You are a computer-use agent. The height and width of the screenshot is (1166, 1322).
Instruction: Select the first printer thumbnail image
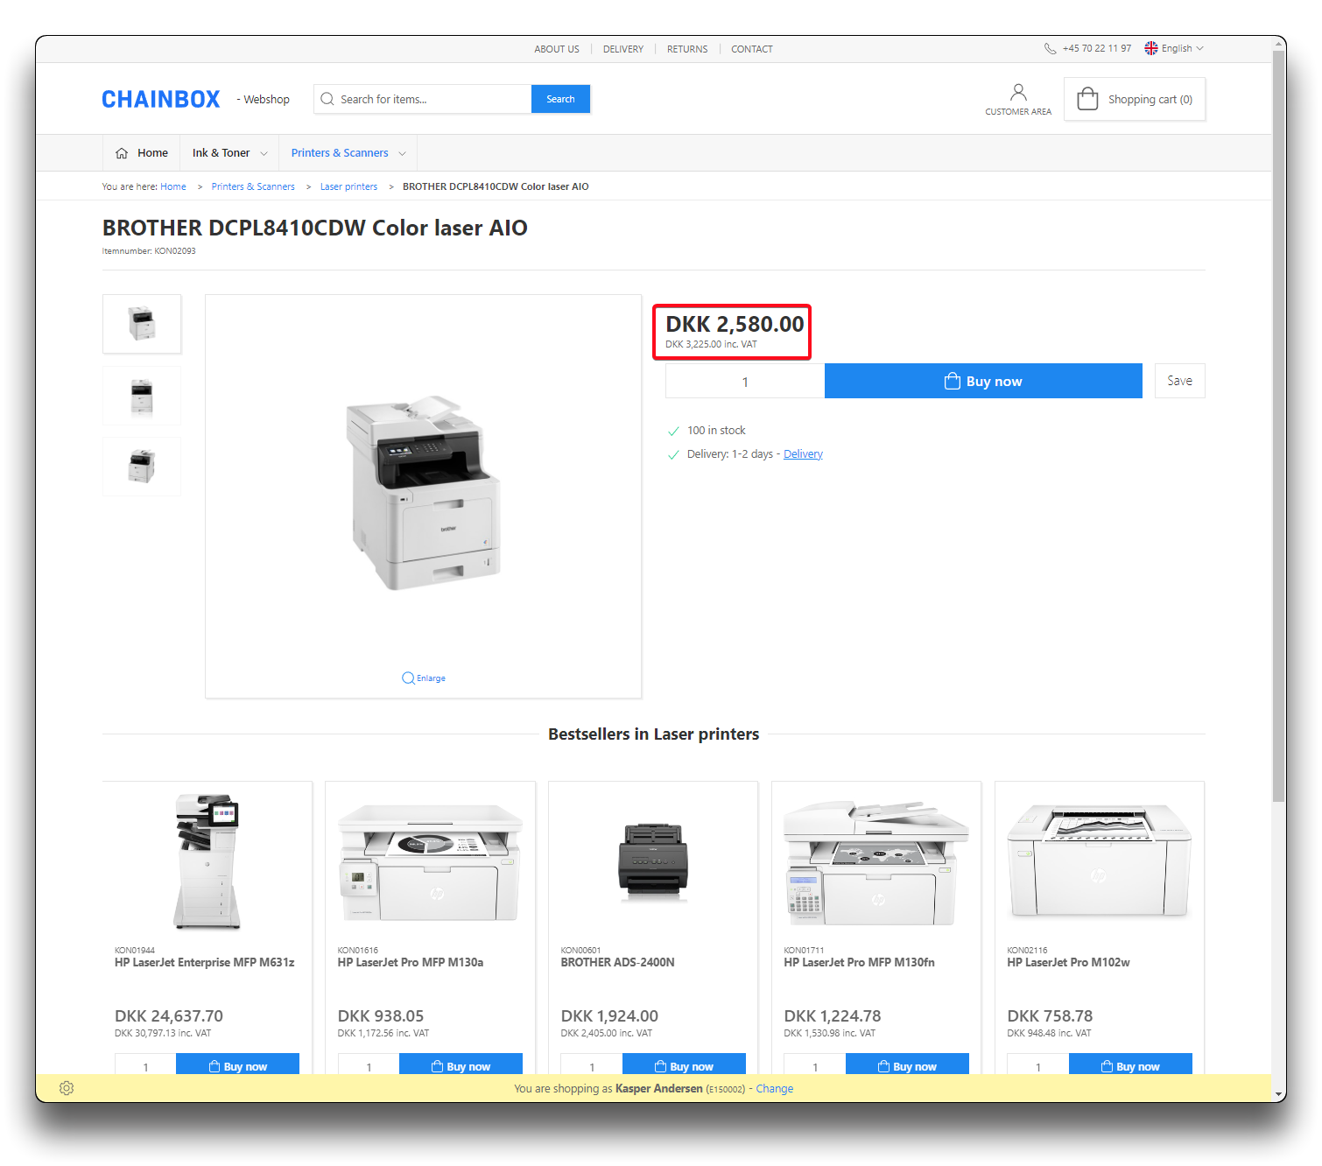(142, 324)
